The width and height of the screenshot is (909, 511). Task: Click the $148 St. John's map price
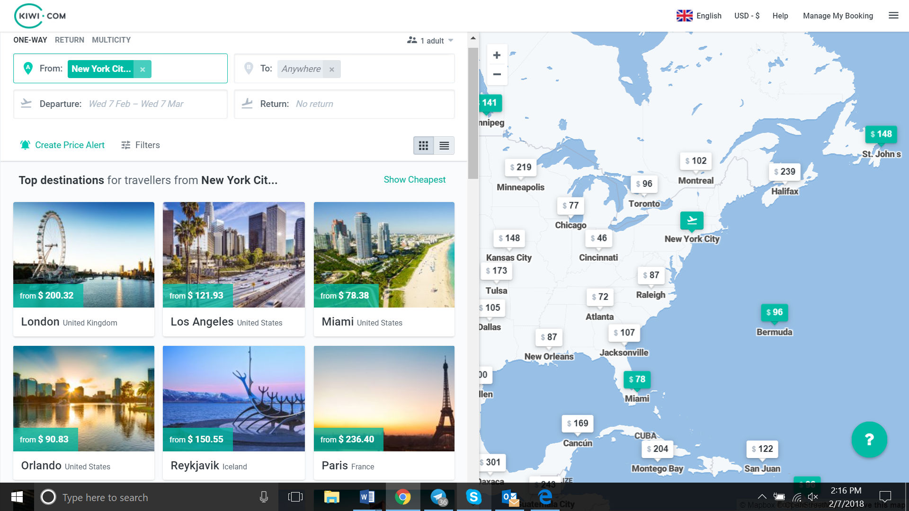[881, 134]
